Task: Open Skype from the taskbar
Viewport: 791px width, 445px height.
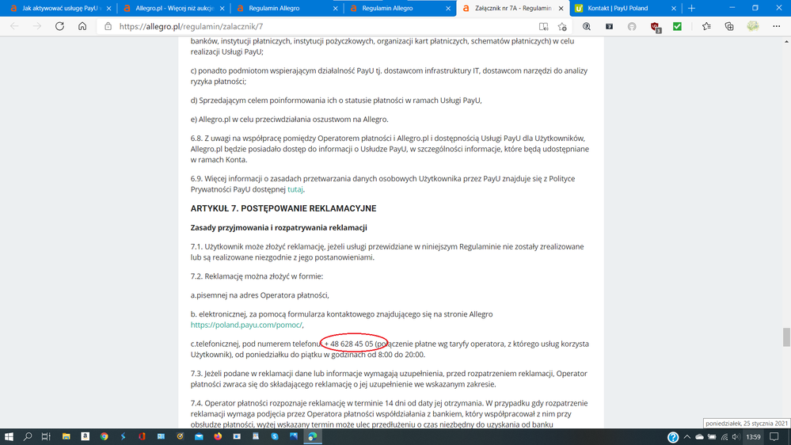Action: pos(275,436)
